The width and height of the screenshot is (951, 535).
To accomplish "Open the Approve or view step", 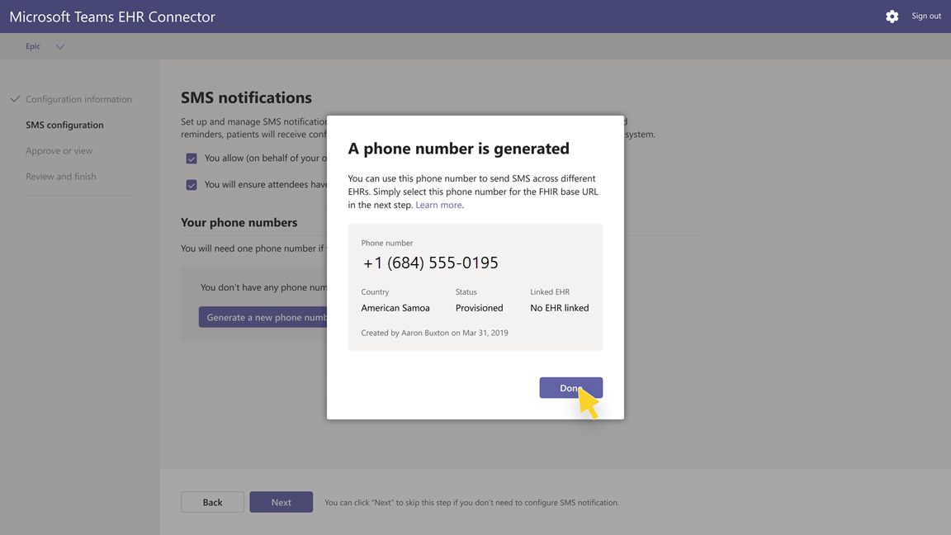I will point(59,150).
